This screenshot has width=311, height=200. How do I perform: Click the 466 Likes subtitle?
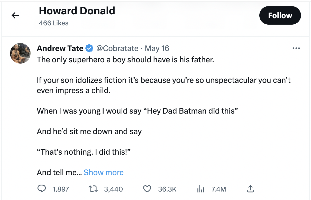click(53, 23)
